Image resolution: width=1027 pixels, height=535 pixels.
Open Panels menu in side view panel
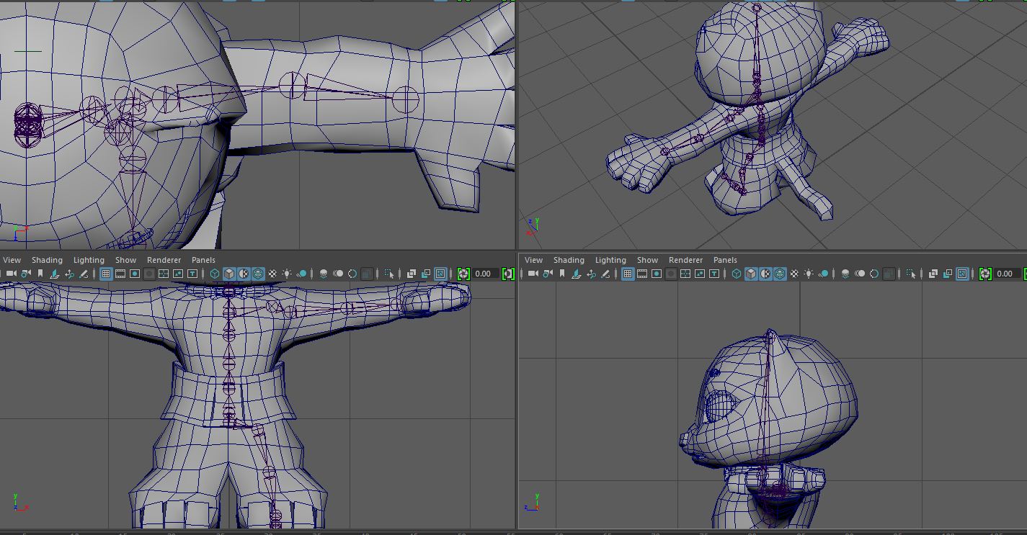coord(725,260)
